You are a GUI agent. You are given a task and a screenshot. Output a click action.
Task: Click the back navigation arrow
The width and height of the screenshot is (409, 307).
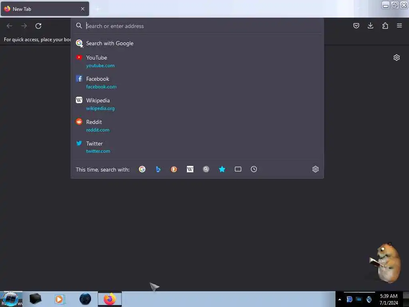pos(10,26)
